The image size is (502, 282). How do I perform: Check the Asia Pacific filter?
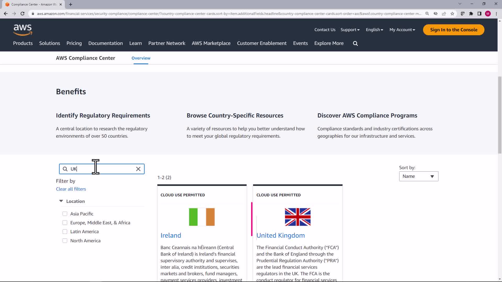65,214
